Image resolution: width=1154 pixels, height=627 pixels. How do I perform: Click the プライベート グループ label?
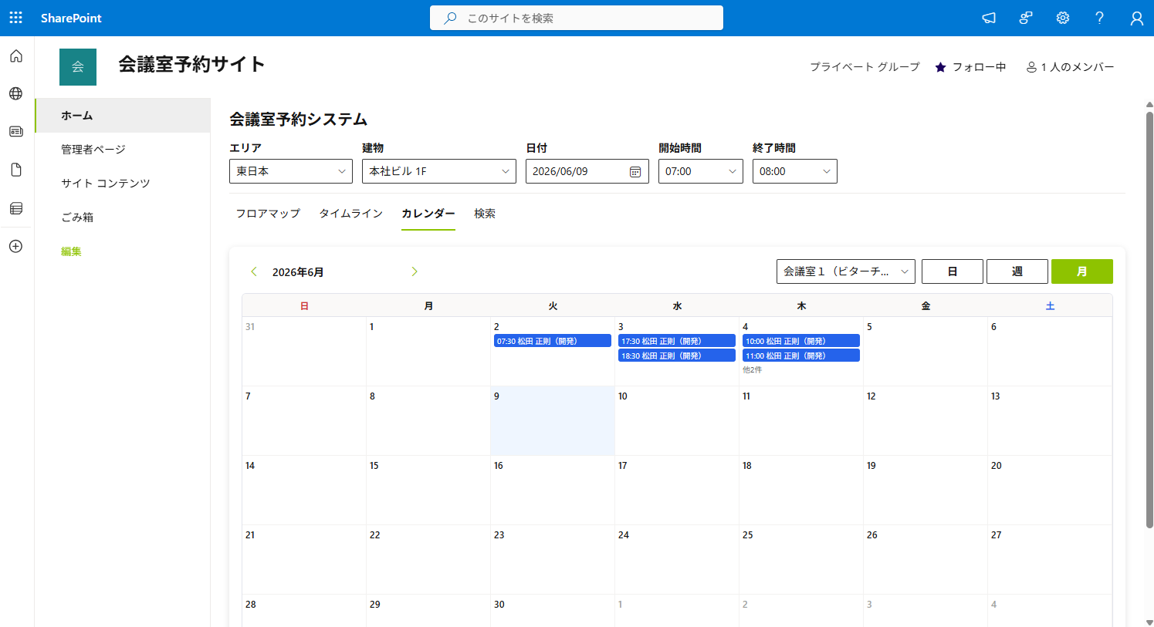point(865,67)
